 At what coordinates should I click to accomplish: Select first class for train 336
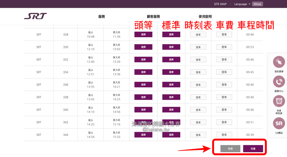coord(143,85)
